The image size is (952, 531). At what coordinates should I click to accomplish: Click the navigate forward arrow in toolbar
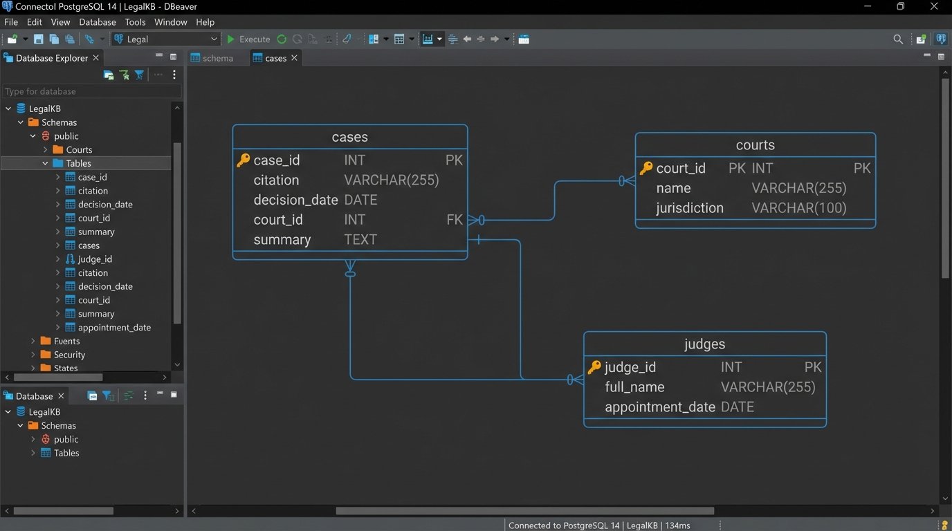click(494, 39)
